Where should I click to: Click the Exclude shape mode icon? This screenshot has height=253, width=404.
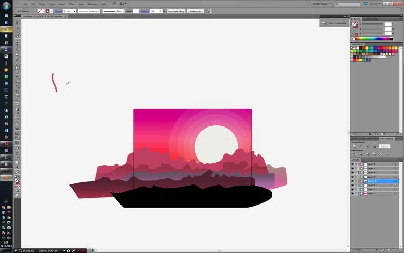click(x=375, y=146)
